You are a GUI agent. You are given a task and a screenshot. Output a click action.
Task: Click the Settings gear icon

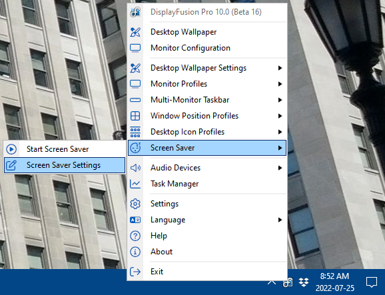[x=135, y=204]
